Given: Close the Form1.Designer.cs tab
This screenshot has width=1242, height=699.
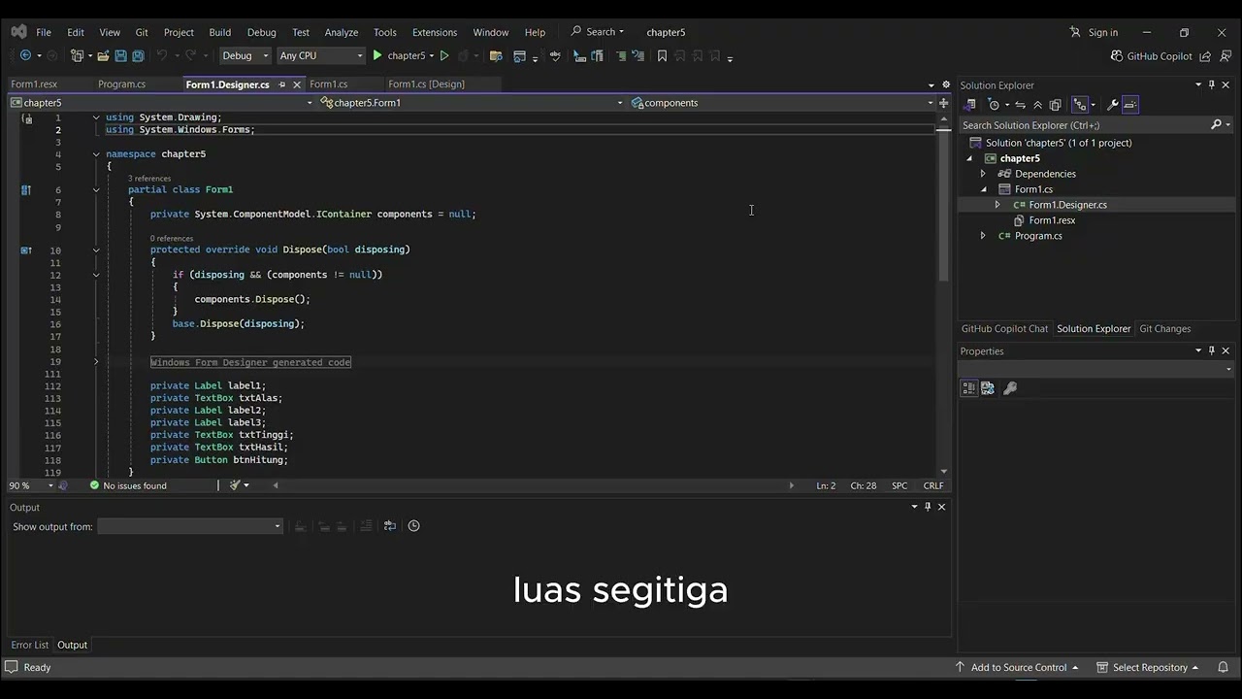Looking at the screenshot, I should point(297,84).
